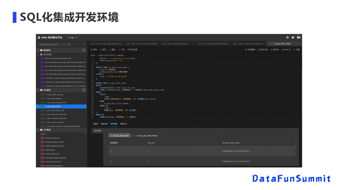The image size is (338, 190).
Task: Expand the 文件夹测试 folder
Action: tap(38, 54)
